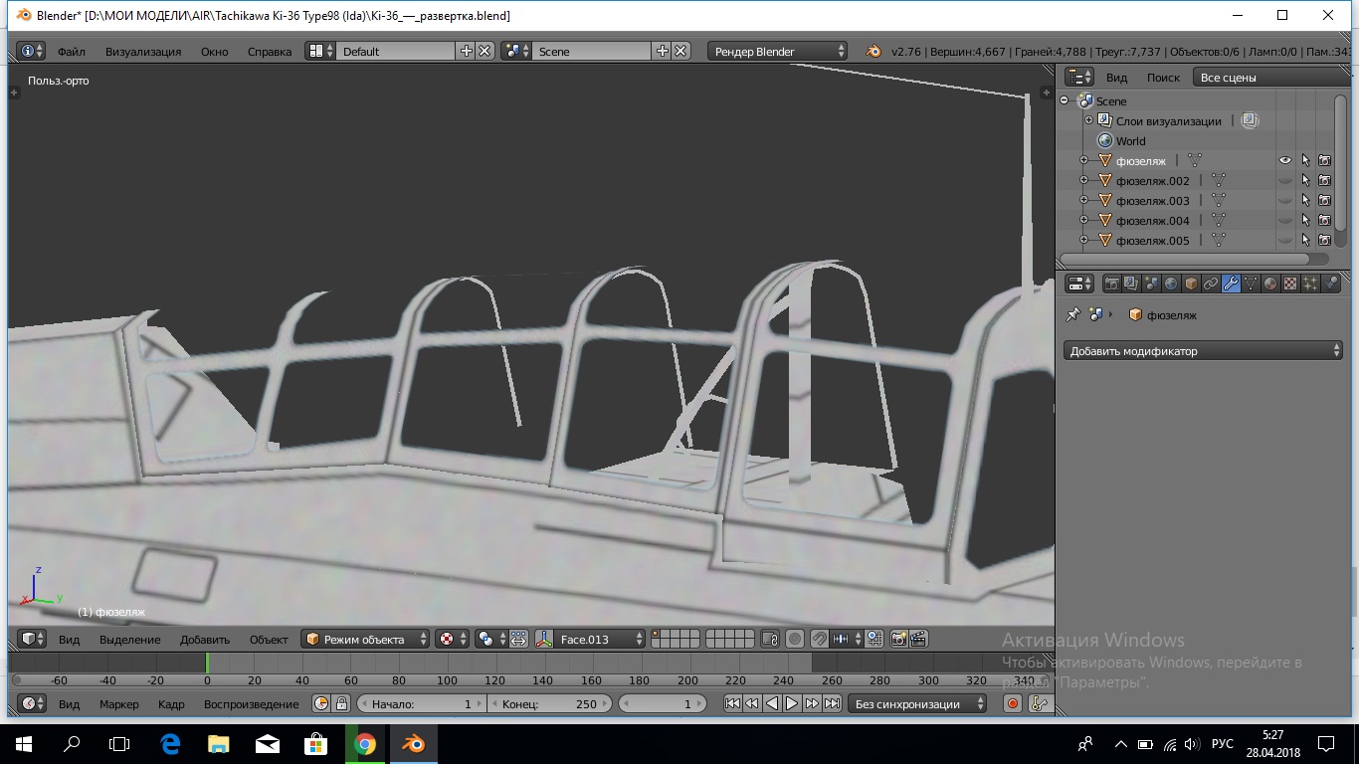
Task: Click the Chrome icon in the taskbar
Action: tap(364, 744)
